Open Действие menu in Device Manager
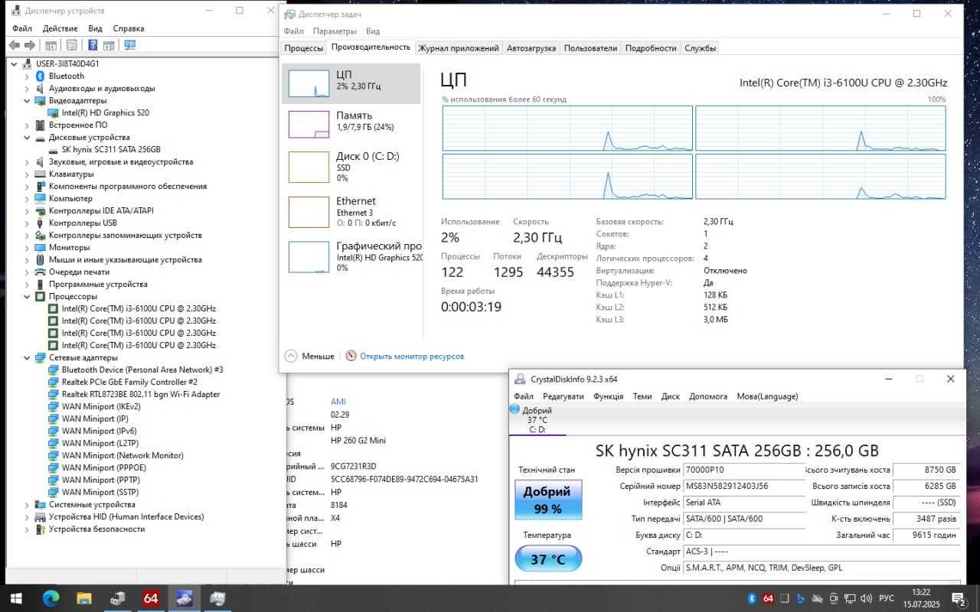The width and height of the screenshot is (980, 612). point(60,28)
